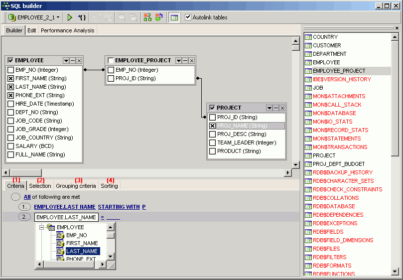Click the STARTING WITH operator link

pyautogui.click(x=119, y=206)
